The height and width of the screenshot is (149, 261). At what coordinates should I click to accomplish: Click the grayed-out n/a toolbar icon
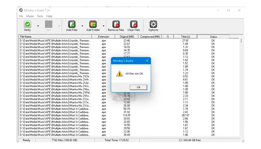pyautogui.click(x=49, y=24)
